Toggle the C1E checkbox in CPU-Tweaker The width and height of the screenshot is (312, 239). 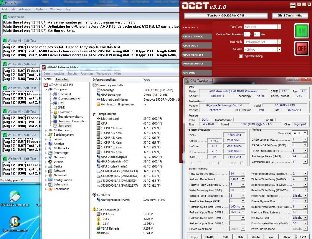coord(220,163)
